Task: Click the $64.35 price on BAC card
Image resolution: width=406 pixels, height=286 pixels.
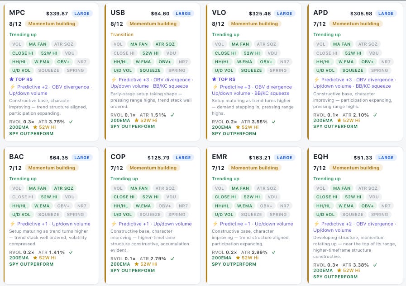Action: click(59, 158)
